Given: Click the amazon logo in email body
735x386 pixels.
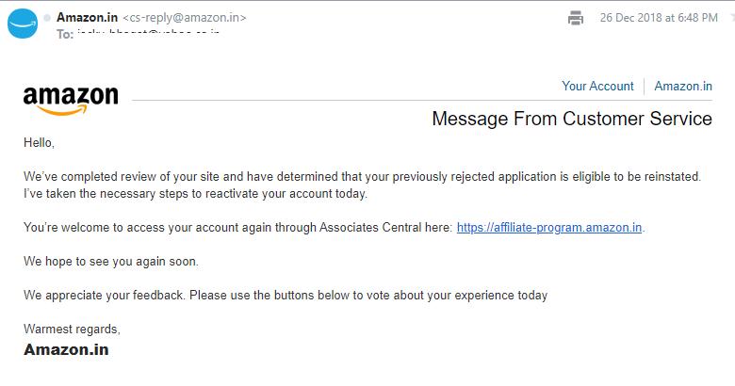Looking at the screenshot, I should pos(71,100).
